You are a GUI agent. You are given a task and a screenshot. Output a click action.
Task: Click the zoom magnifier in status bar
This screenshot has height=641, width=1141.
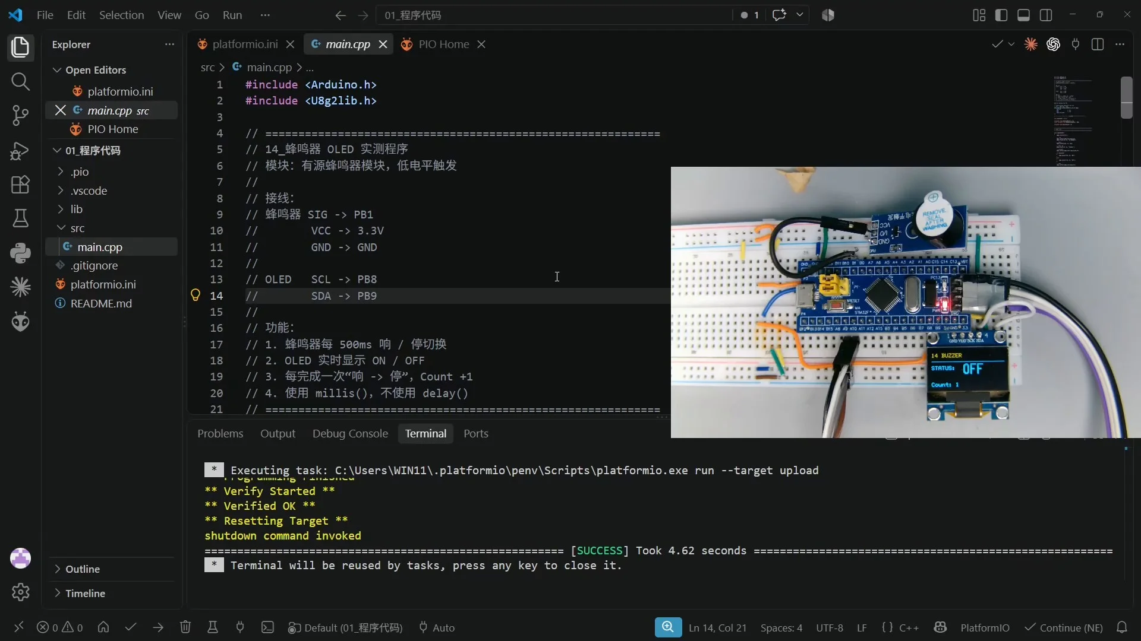click(668, 627)
